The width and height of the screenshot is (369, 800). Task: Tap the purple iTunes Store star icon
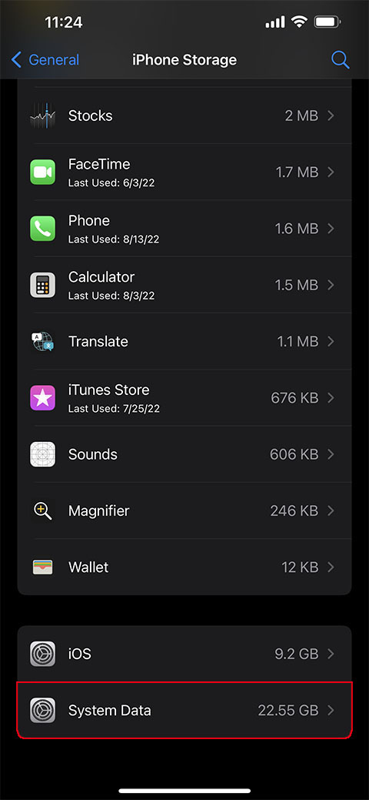(43, 398)
